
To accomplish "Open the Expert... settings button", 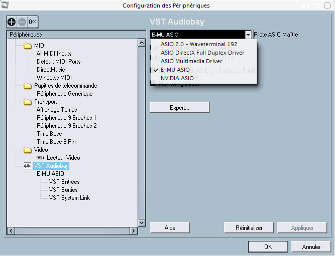I will [179, 107].
